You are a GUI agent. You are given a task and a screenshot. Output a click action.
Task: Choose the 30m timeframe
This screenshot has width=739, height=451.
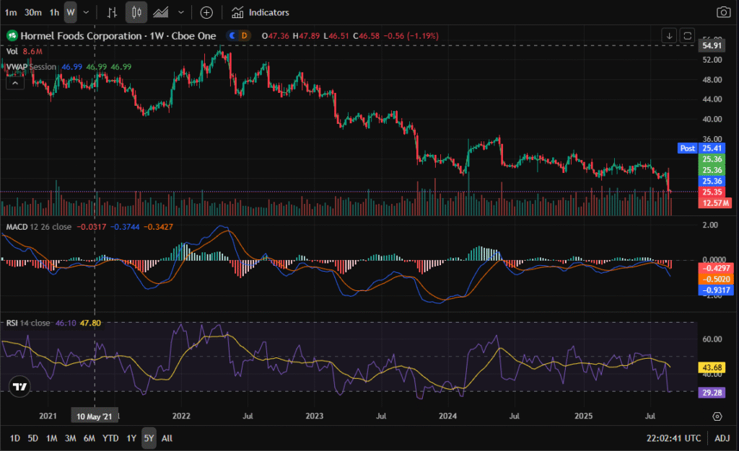[32, 12]
